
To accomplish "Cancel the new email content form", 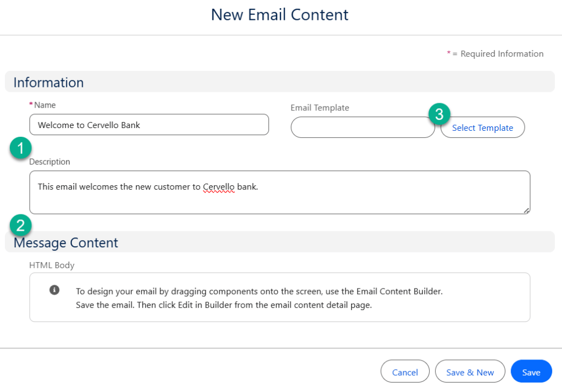I will (x=405, y=372).
